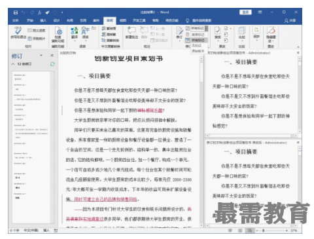
Task: Switch to the 引用 References tab
Action: click(x=83, y=20)
